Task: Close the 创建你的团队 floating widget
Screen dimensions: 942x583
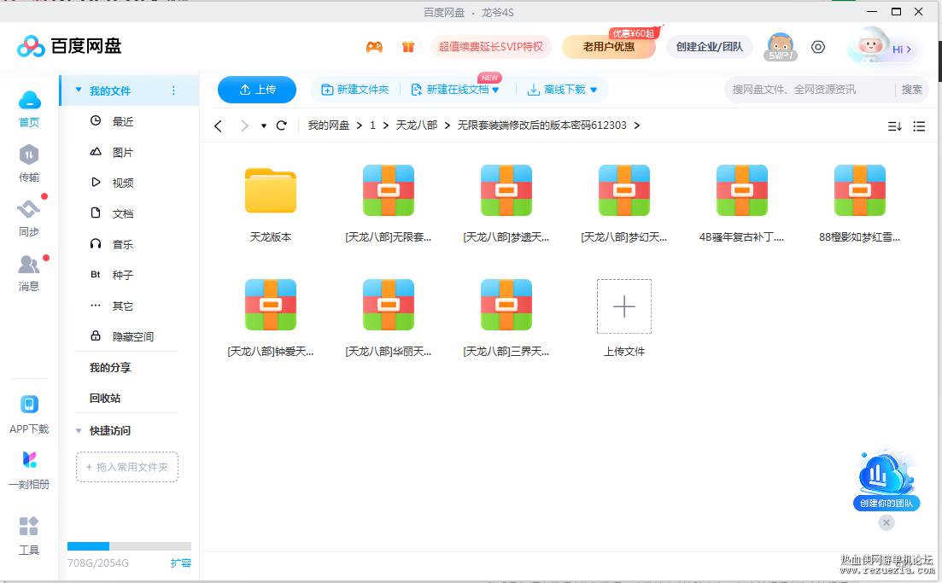Action: point(886,523)
